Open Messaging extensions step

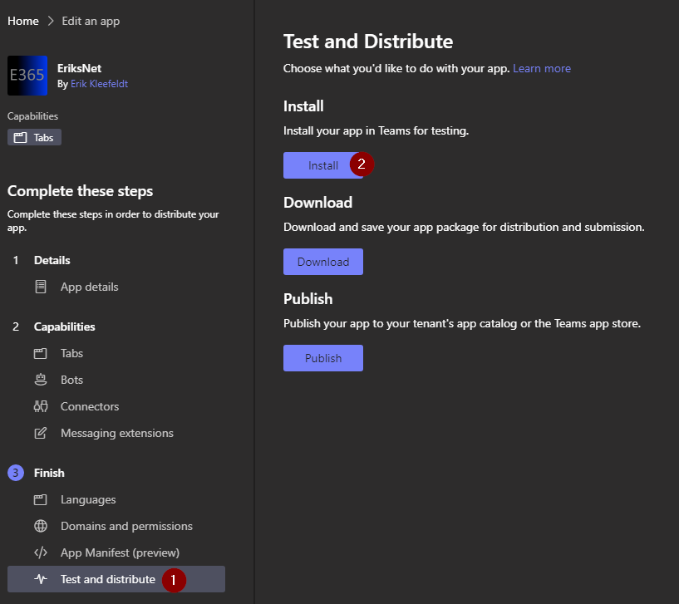click(x=116, y=433)
